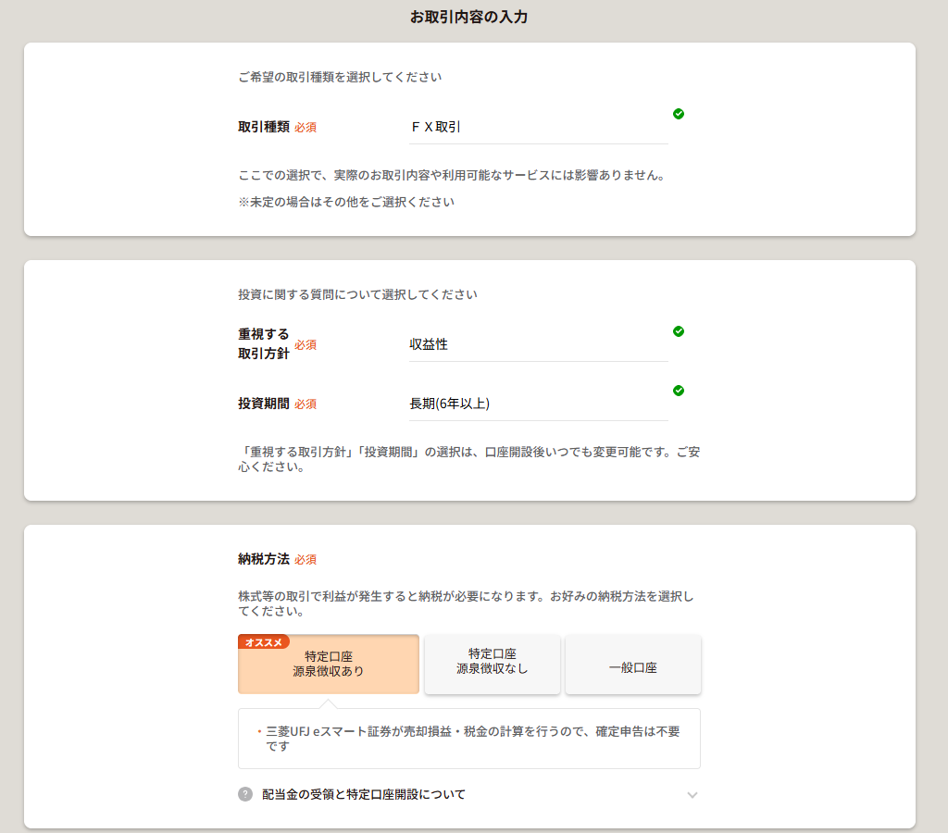
Task: Click the question mark icon near 配当金の受領
Action: 244,794
